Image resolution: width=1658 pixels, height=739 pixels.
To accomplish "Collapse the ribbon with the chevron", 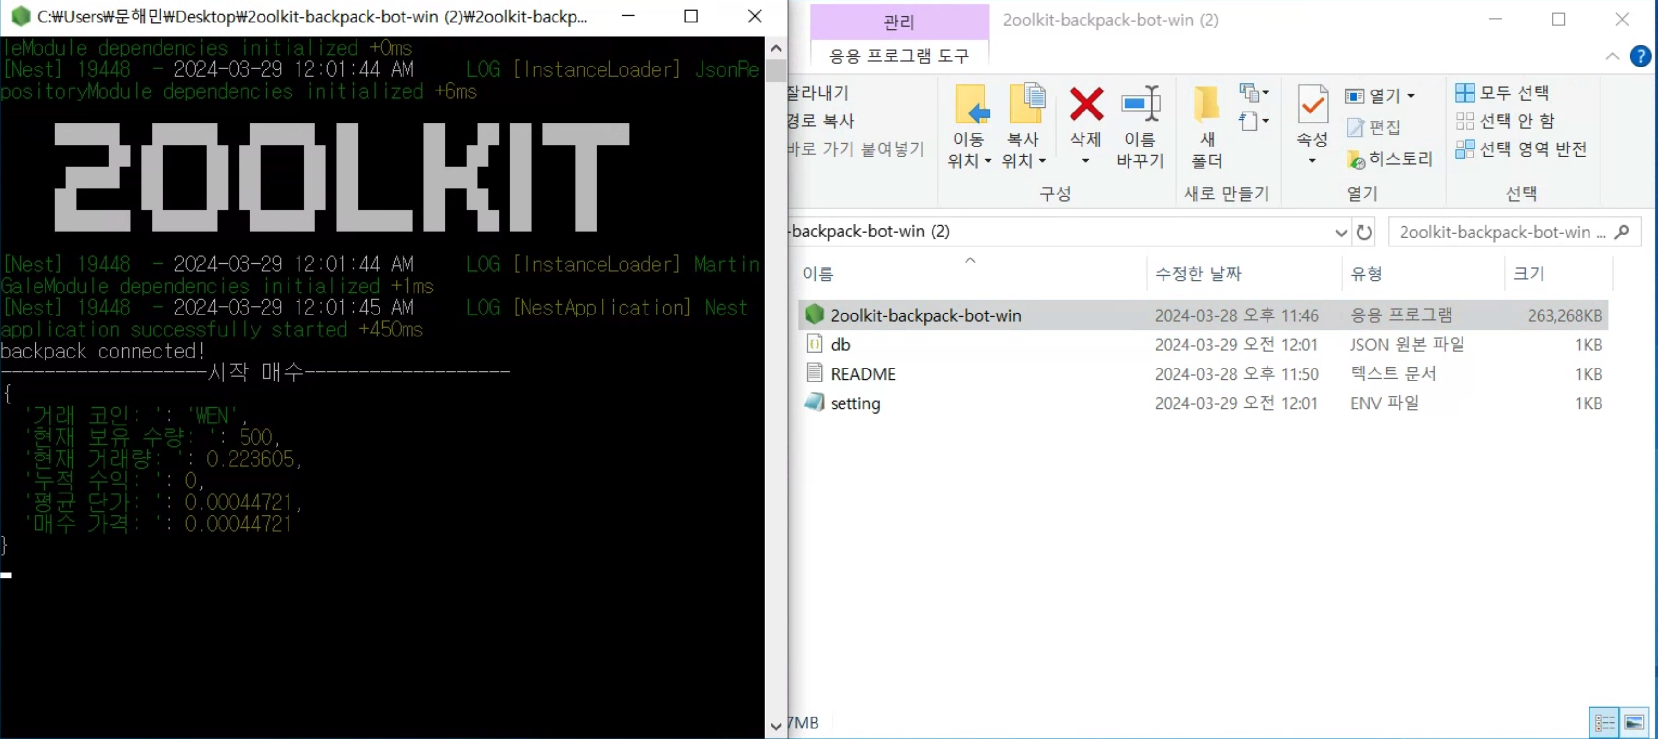I will 1612,56.
